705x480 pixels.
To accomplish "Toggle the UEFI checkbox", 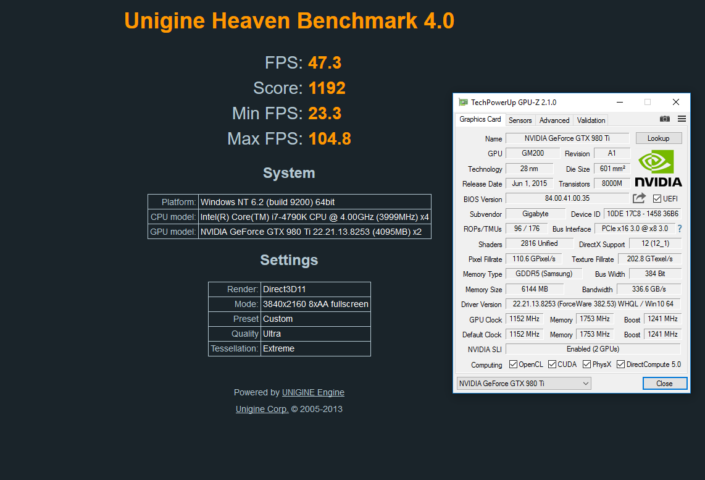I will [x=657, y=198].
